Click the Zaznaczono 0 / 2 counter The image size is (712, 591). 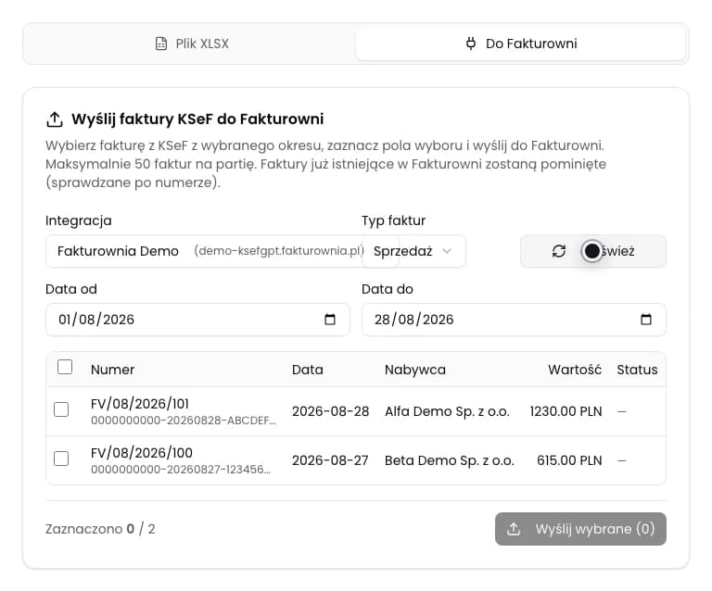pos(100,529)
